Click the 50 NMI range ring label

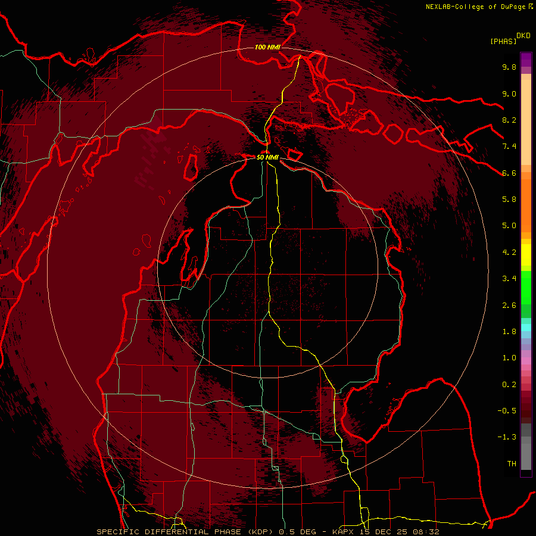pos(267,158)
